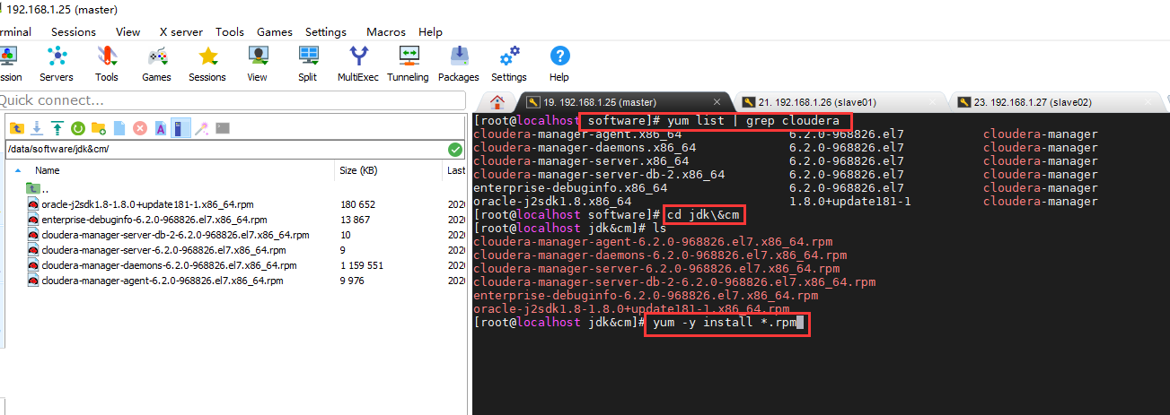The image size is (1170, 415).
Task: Download selected files icon in SFTP toolbar
Action: 38,128
